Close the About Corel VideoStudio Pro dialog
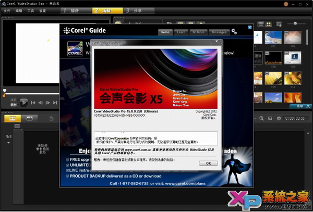 [x=216, y=41]
